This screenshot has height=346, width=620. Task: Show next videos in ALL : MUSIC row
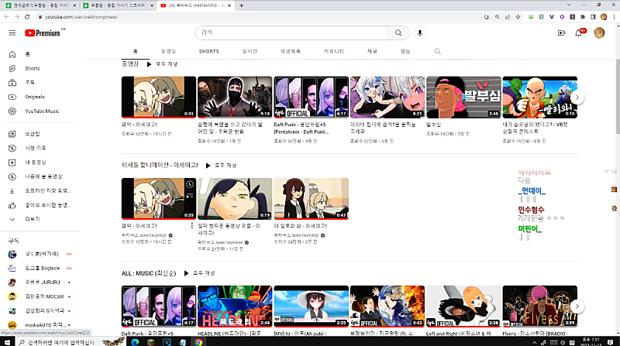point(577,307)
